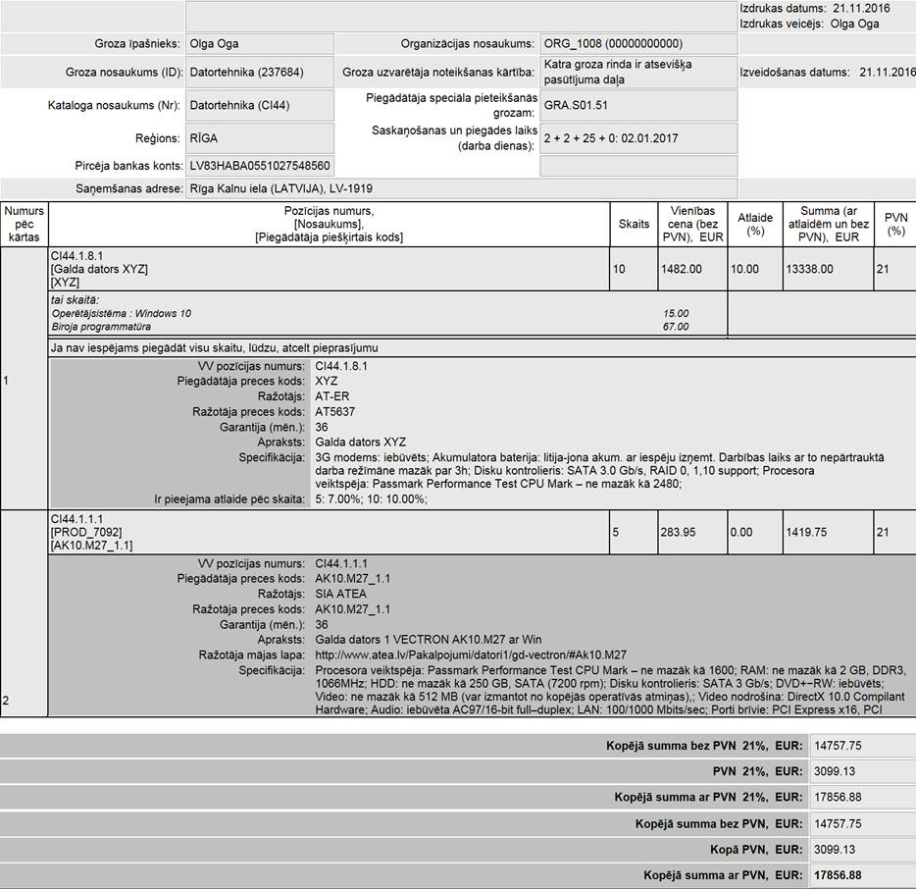
Task: Click the bank account field LV83HABA0551027548560
Action: click(x=259, y=166)
